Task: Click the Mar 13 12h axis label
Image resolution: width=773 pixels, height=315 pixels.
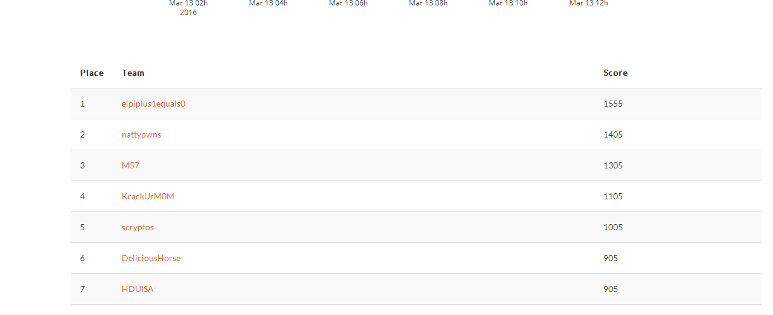Action: point(589,4)
